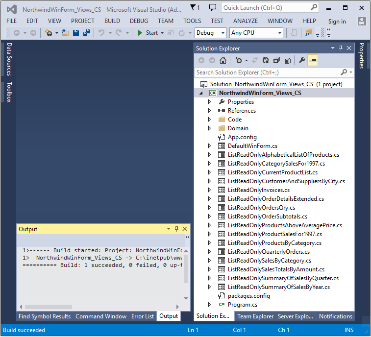Open the Output panel window options dropdown
371x337 pixels.
[x=169, y=229]
